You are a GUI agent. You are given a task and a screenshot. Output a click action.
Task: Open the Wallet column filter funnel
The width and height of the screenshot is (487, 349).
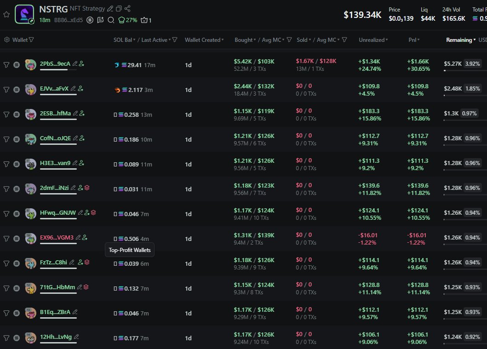point(31,40)
